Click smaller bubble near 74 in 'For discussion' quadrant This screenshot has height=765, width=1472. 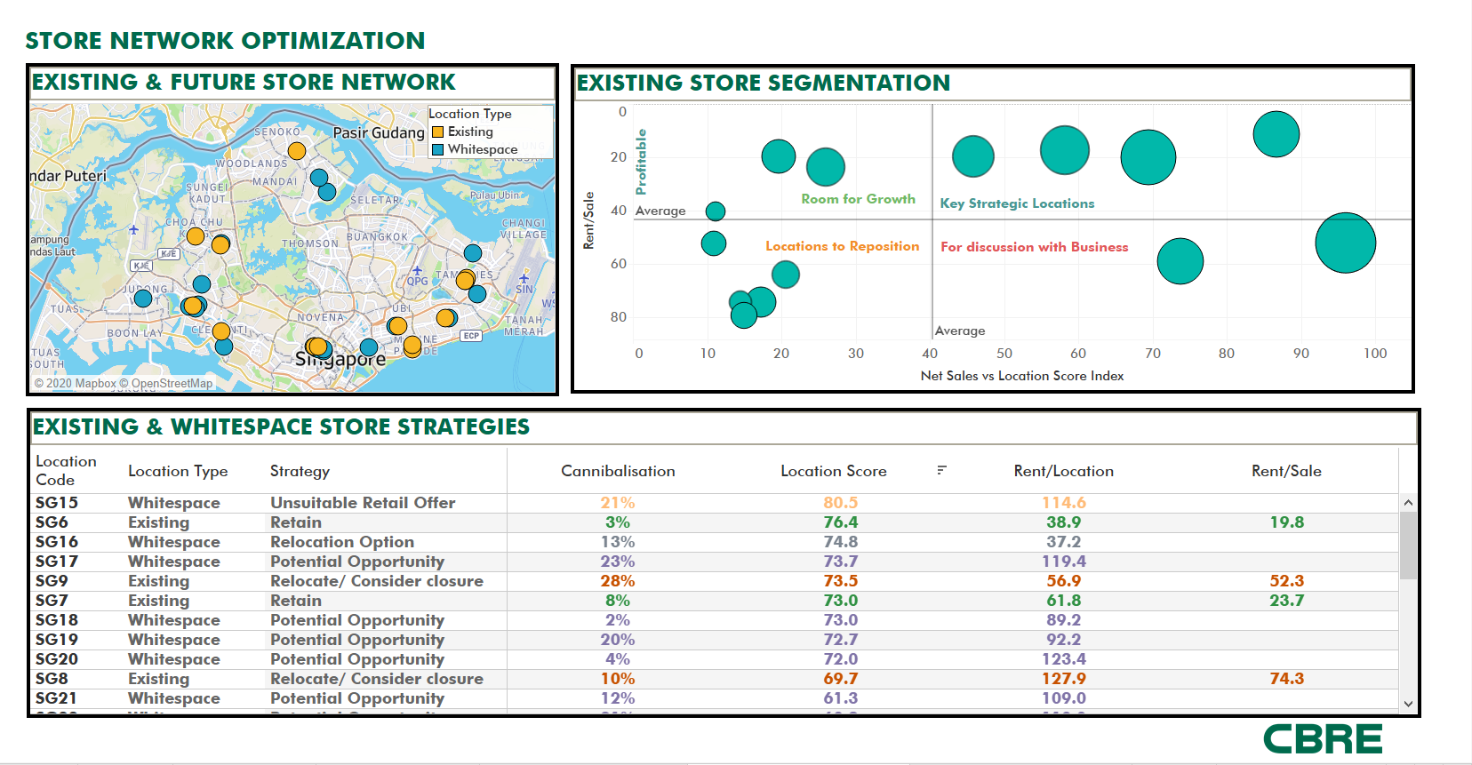tap(1180, 261)
